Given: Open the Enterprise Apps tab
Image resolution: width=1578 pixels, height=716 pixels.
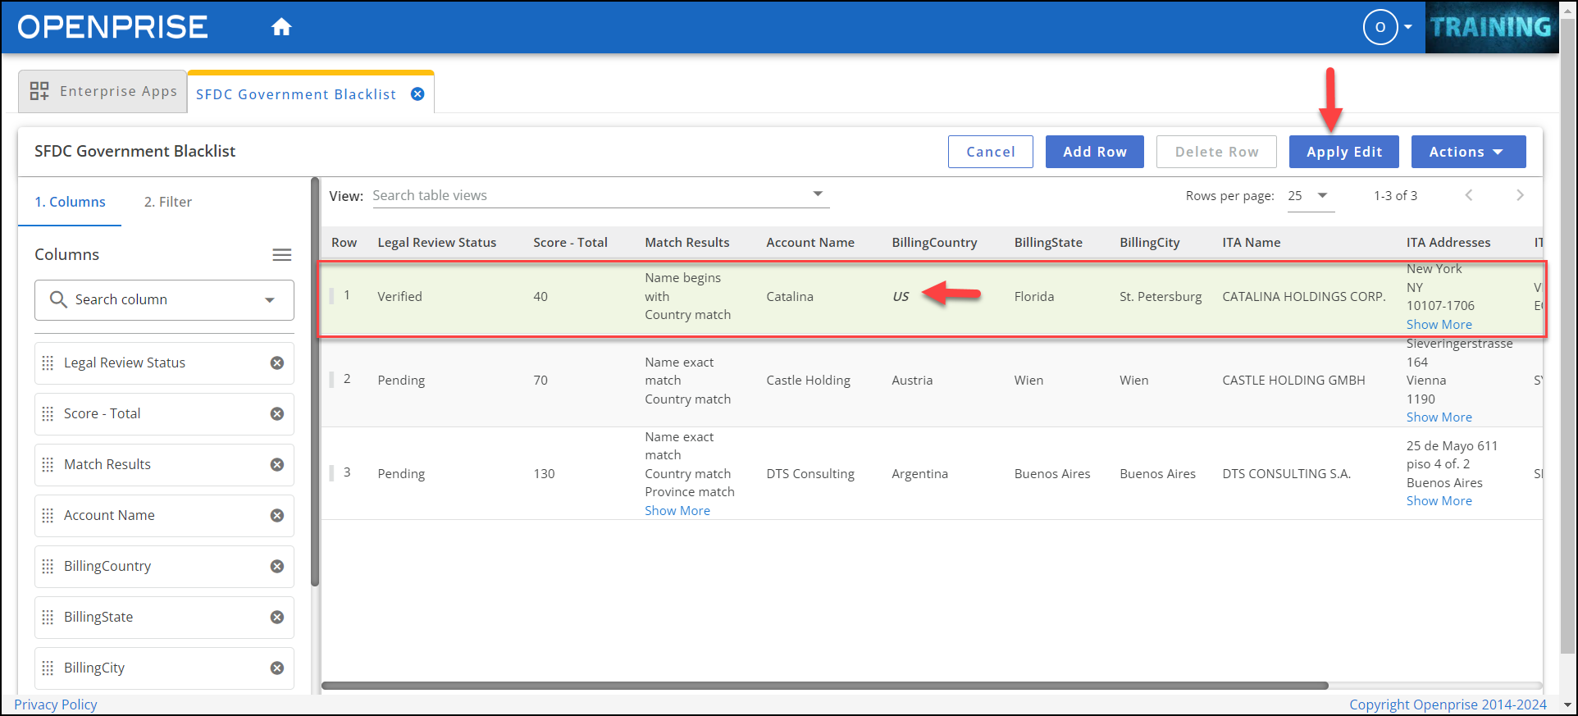Looking at the screenshot, I should 103,91.
